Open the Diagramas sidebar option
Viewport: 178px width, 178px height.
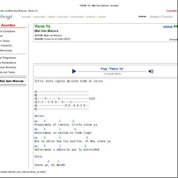pos(8,58)
